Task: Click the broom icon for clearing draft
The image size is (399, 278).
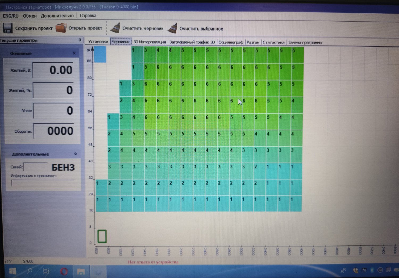Action: (x=115, y=28)
